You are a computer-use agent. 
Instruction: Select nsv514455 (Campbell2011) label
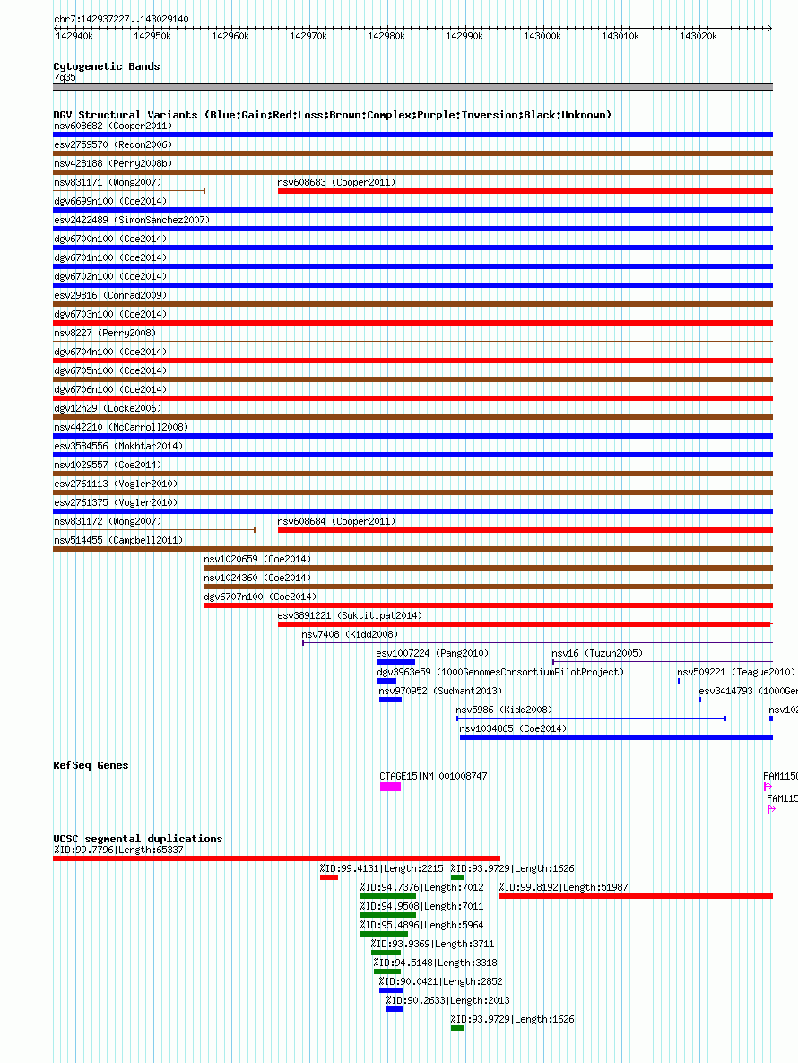117,541
